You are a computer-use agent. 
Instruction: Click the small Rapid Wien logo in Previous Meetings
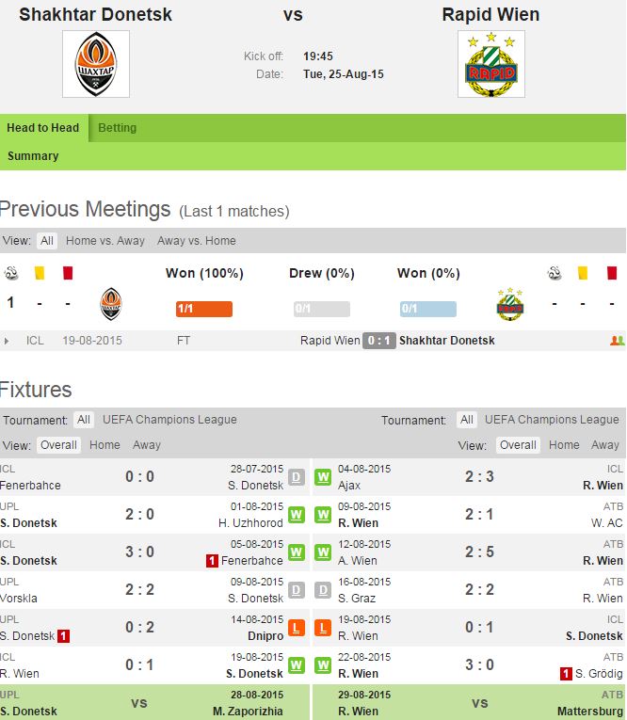tap(509, 304)
